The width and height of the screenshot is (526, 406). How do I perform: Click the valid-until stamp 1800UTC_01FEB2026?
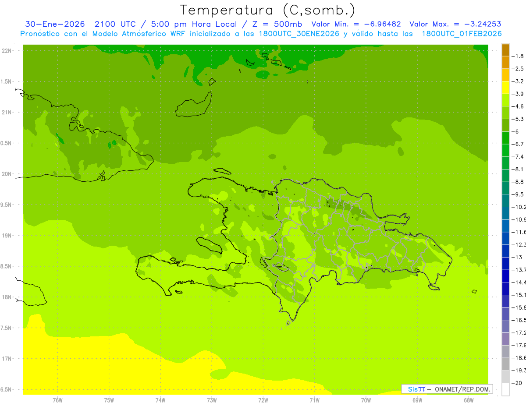(462, 34)
